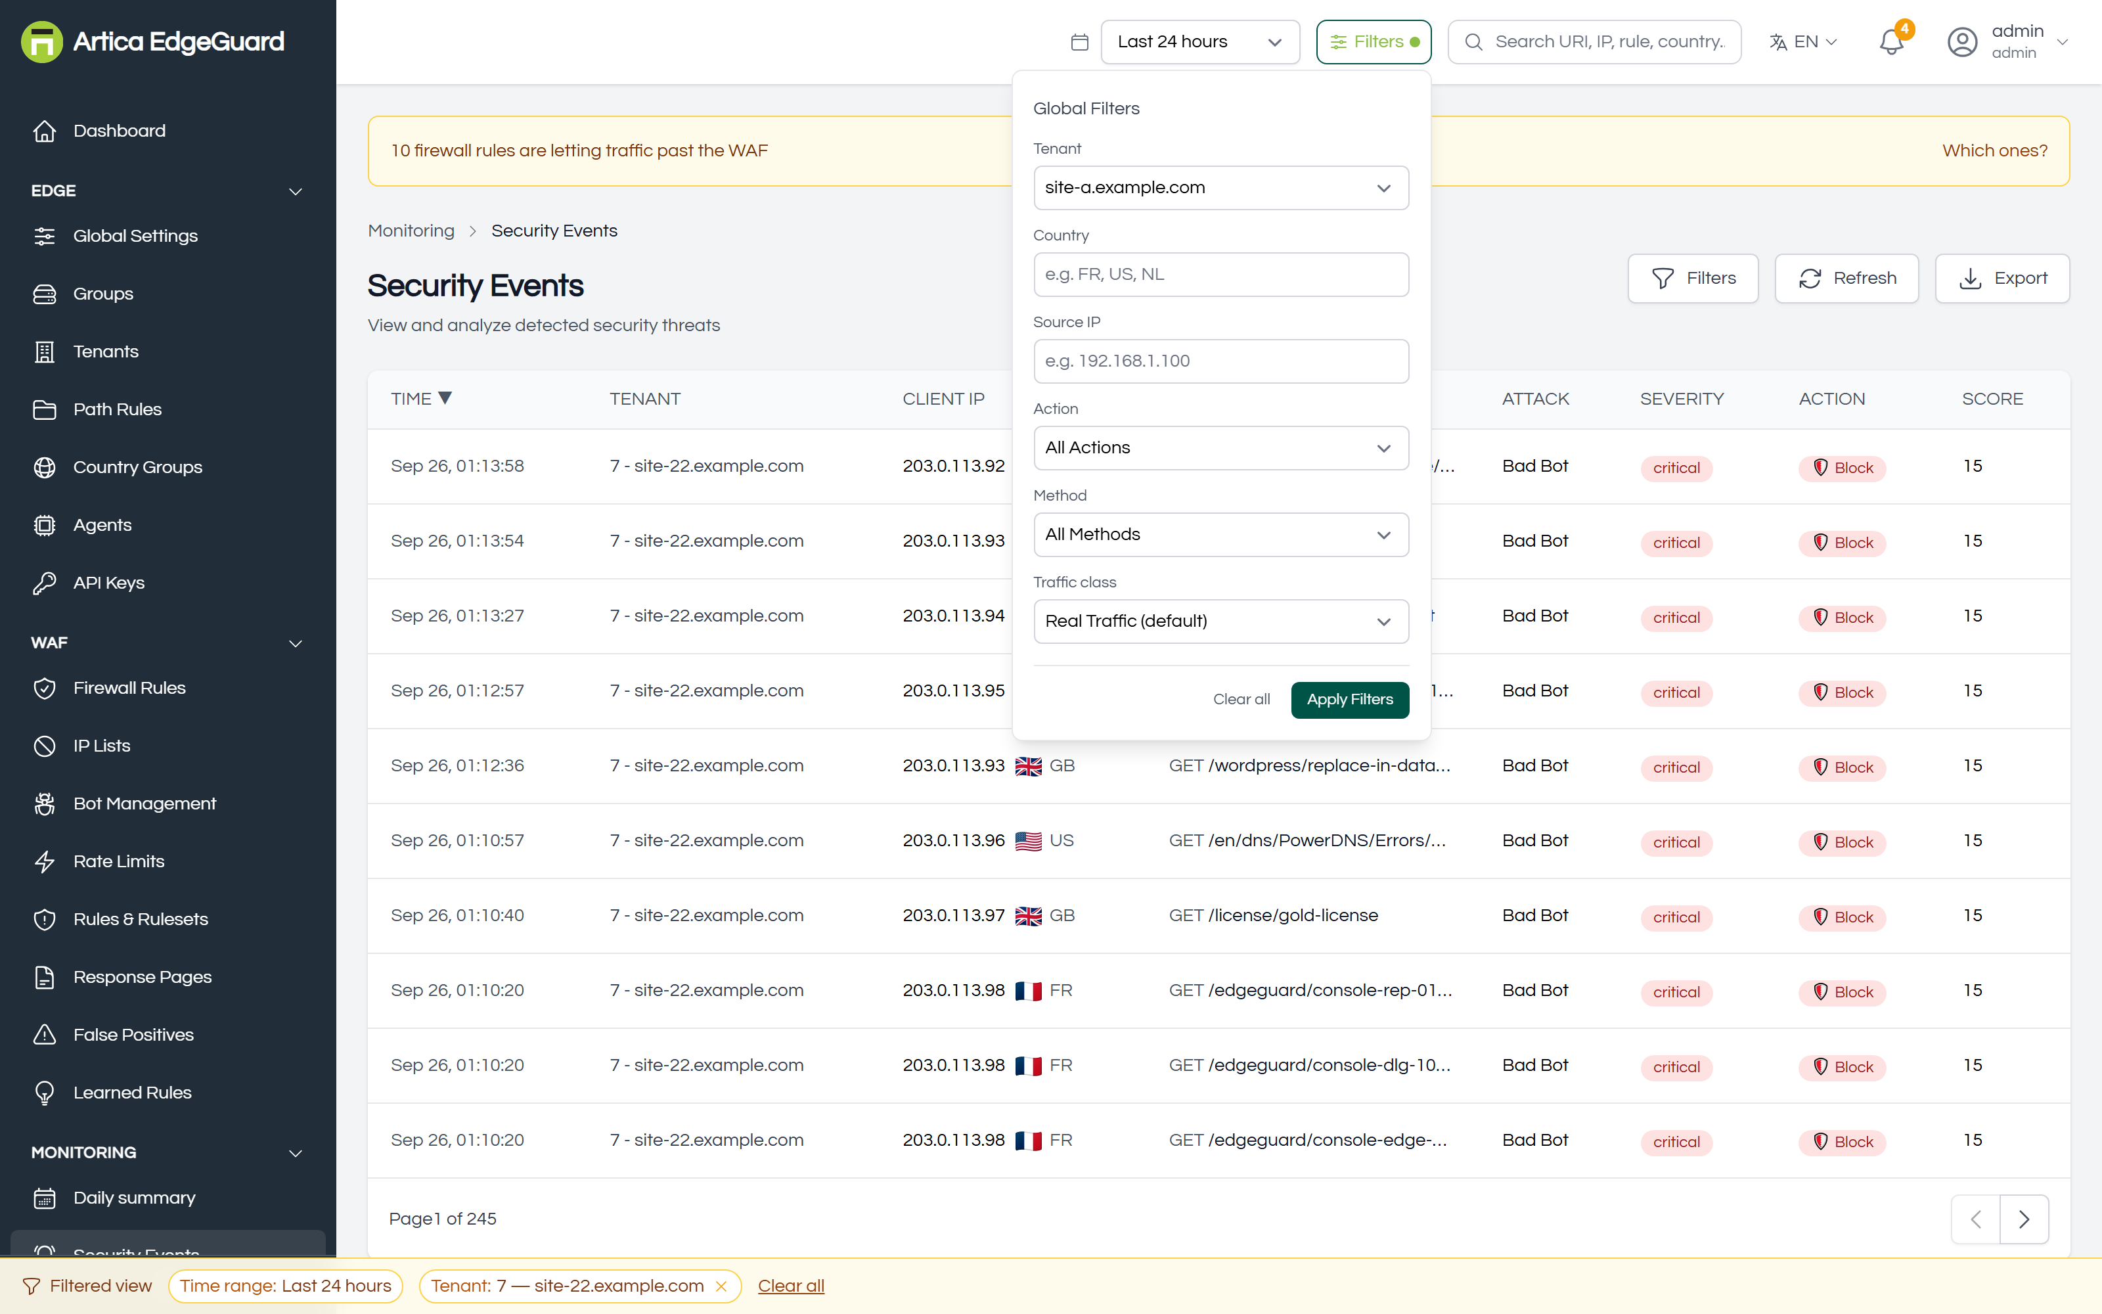
Task: Open Response Pages
Action: tap(168, 977)
